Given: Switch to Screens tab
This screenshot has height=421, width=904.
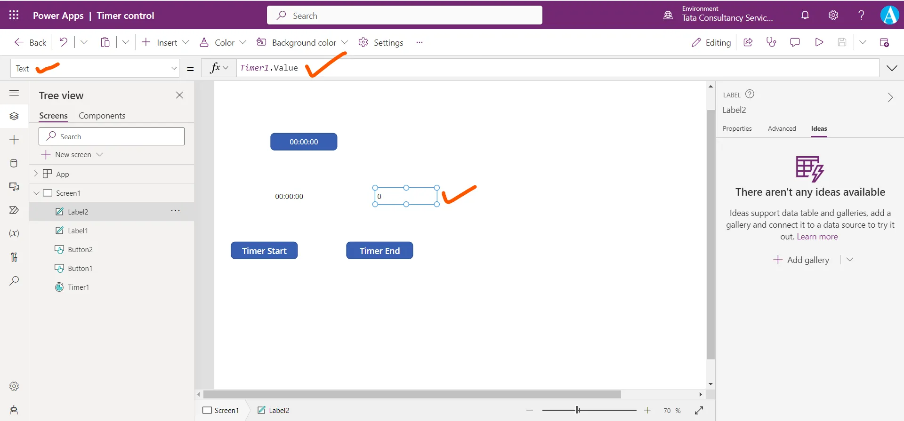Looking at the screenshot, I should (x=53, y=116).
